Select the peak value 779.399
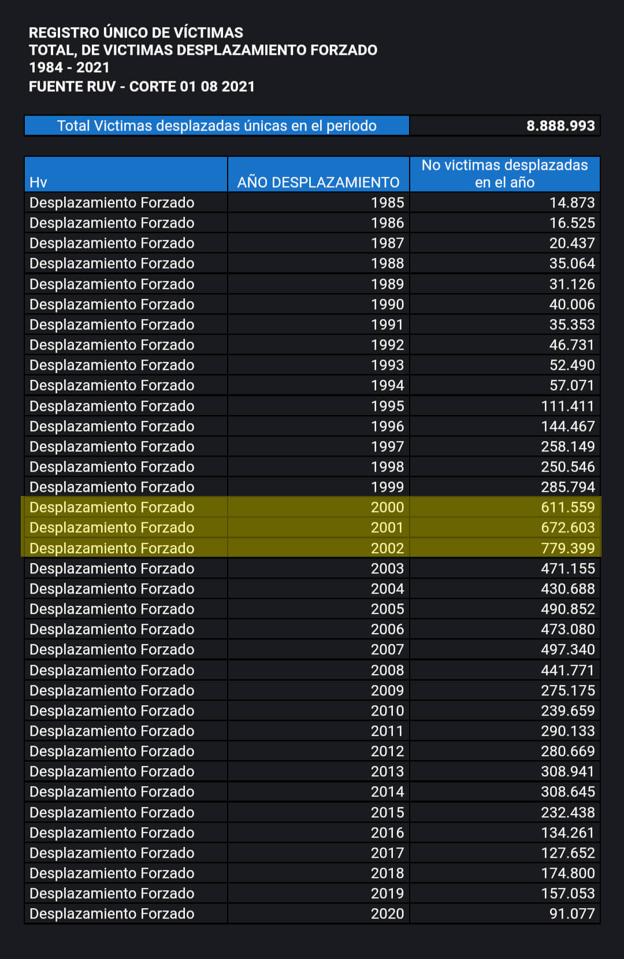 pos(568,549)
